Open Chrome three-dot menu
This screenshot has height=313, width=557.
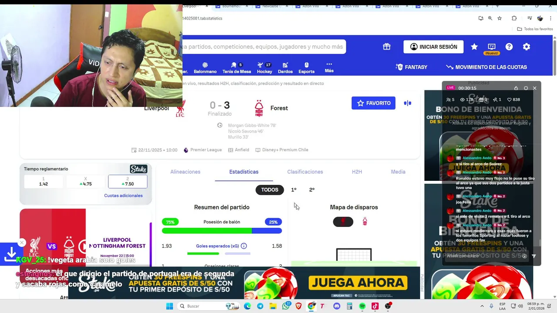[550, 18]
